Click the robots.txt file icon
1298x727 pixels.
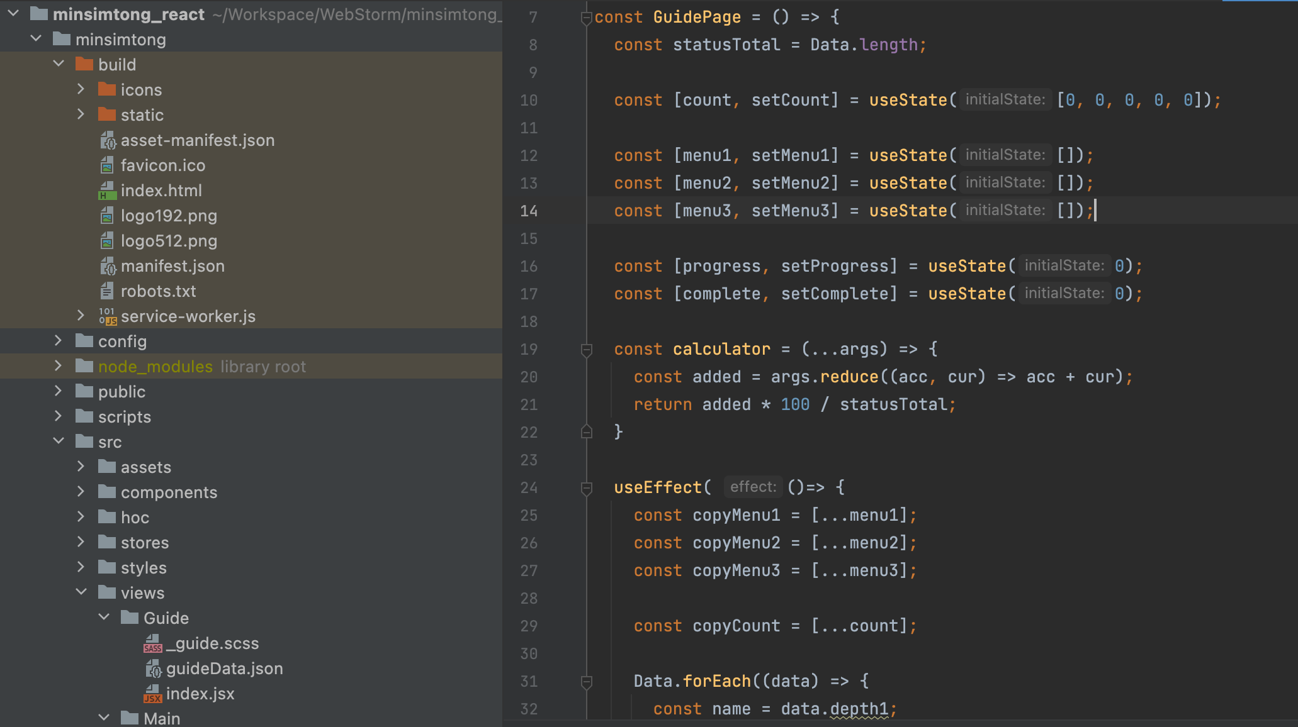(x=108, y=291)
